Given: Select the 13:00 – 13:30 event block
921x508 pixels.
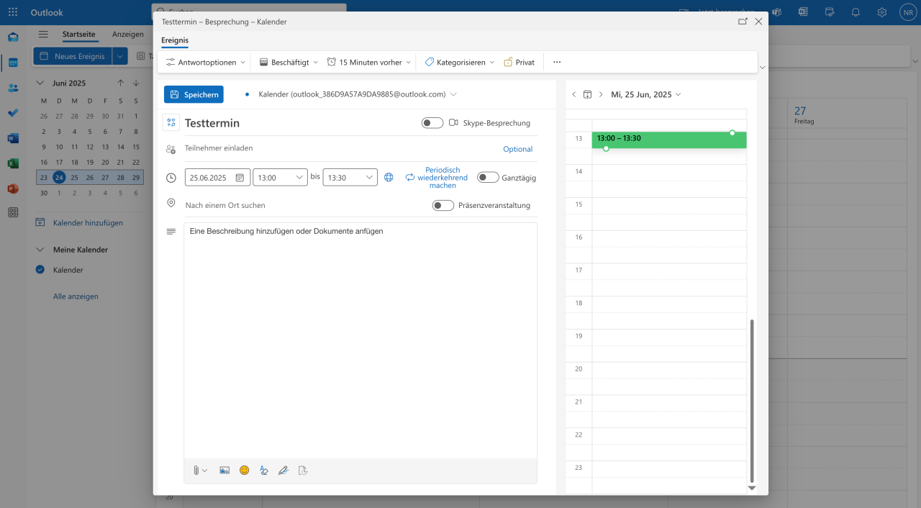Looking at the screenshot, I should (x=669, y=140).
